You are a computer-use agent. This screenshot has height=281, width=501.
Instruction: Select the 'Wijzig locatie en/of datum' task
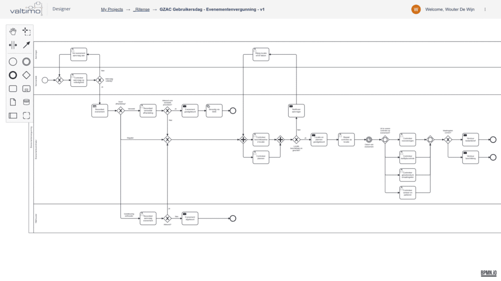coord(261,55)
